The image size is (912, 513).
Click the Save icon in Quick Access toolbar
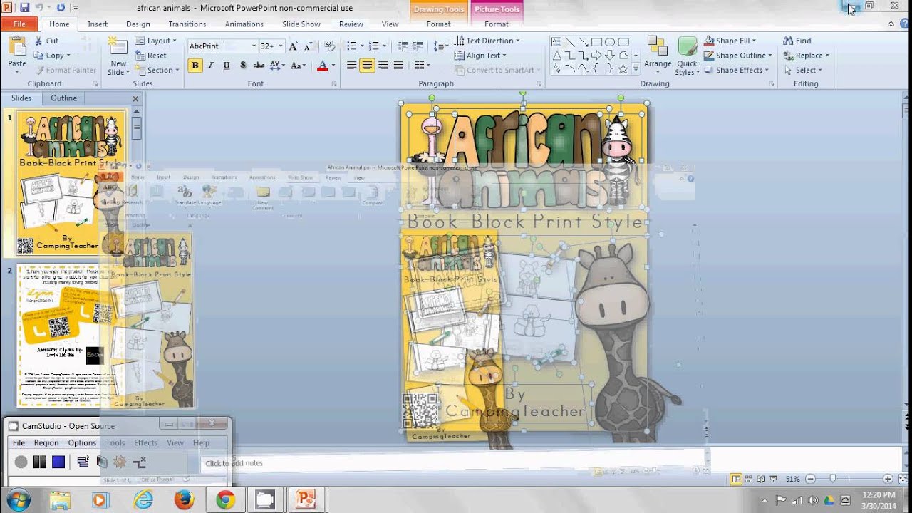click(x=25, y=8)
